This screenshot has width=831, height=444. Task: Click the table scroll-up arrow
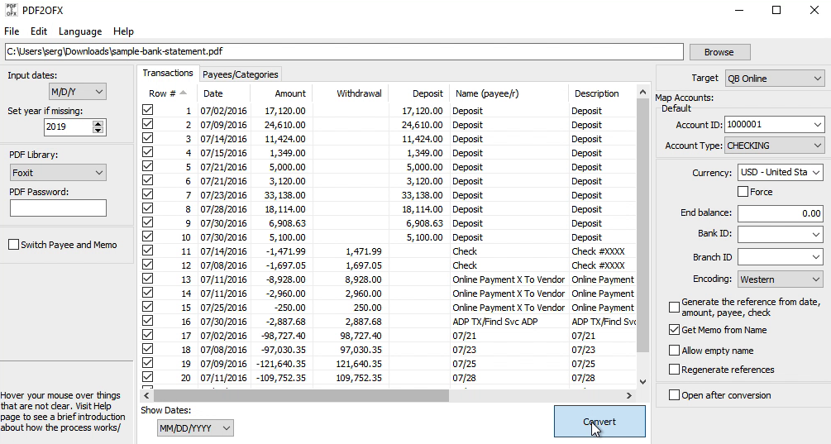coord(642,93)
